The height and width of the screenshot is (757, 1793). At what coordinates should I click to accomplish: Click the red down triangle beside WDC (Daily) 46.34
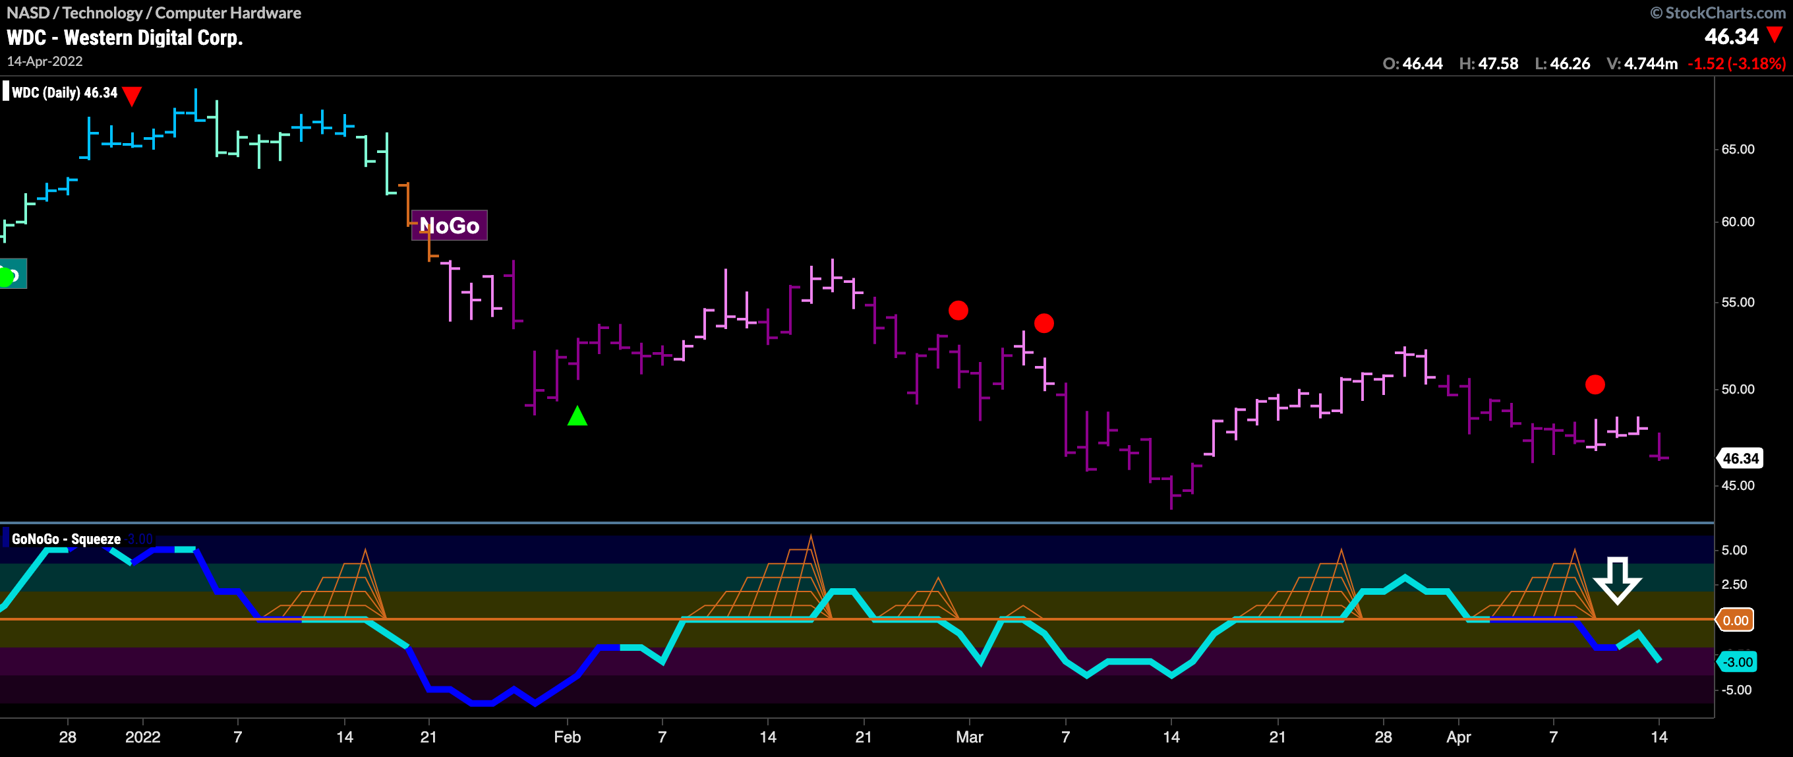point(132,96)
